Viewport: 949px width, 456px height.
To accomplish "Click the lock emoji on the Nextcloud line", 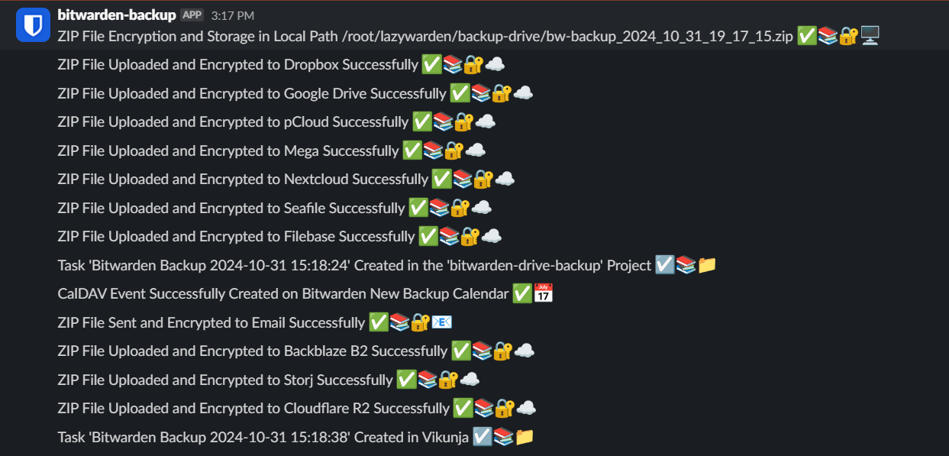I will coord(483,179).
